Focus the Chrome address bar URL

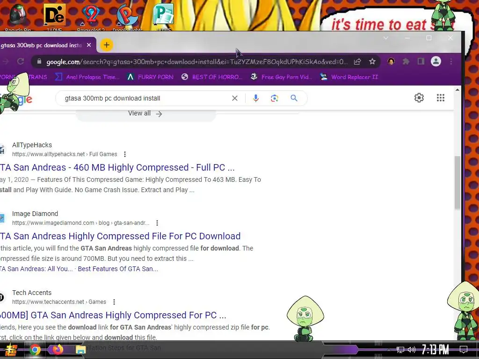197,62
